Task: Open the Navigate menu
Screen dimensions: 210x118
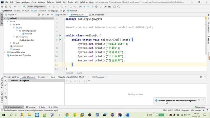Action: tap(26, 2)
